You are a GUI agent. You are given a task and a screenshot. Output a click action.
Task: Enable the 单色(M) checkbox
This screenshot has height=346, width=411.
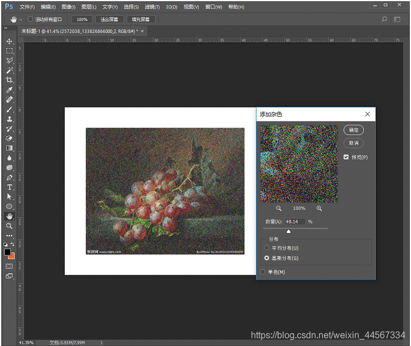click(x=262, y=272)
